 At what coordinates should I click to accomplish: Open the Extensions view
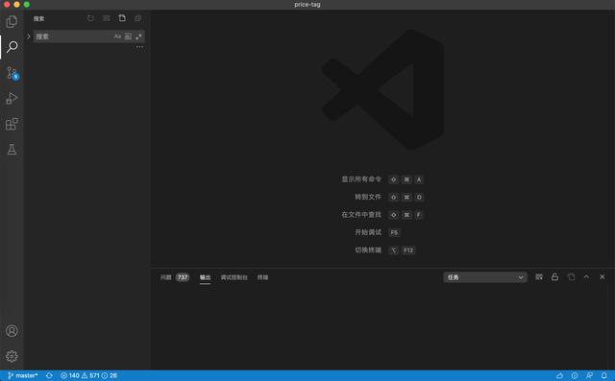(12, 124)
